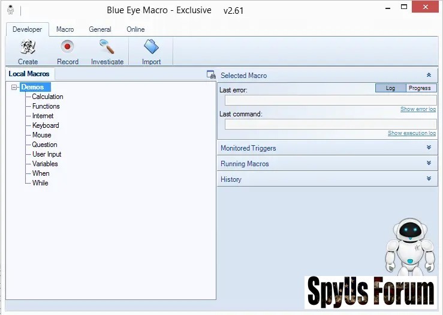Switch to the Online tab

(x=135, y=29)
